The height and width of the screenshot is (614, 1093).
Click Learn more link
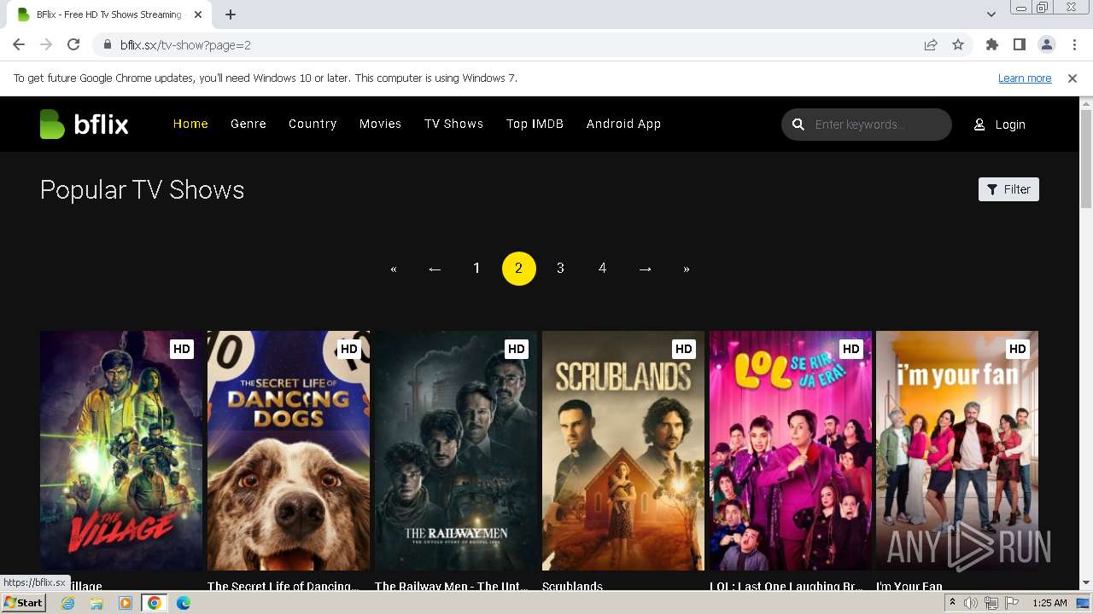(x=1025, y=78)
